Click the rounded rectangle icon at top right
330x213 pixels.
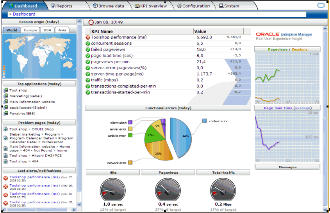pos(321,5)
